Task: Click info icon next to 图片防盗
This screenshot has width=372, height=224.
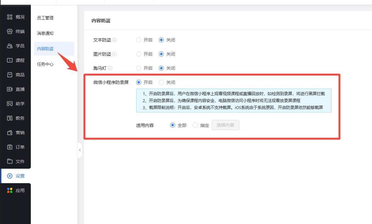Action: 114,54
